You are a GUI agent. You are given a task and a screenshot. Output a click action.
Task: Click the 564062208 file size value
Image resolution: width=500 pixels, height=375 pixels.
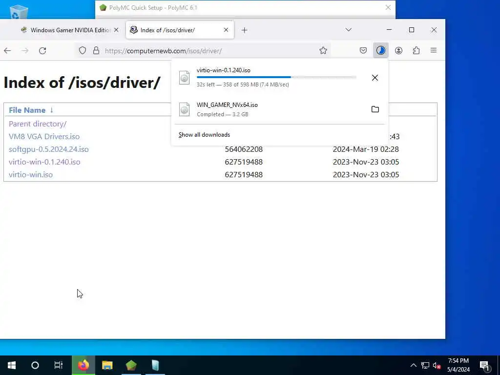coord(244,149)
